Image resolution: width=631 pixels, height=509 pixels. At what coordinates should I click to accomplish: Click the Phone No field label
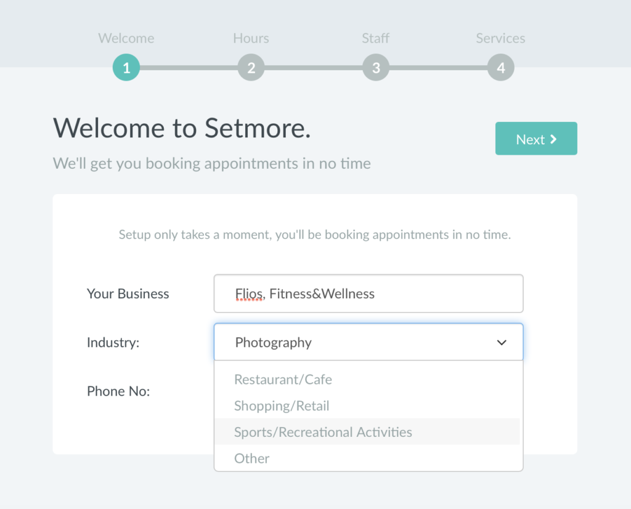118,391
